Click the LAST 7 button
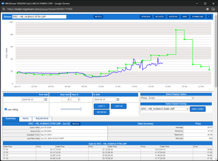This screenshot has height=161, width=218. pos(102,106)
